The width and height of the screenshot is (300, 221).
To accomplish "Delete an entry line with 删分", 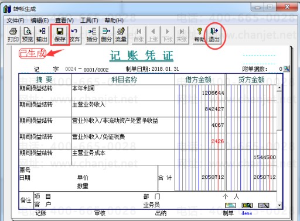I will click(x=106, y=35).
